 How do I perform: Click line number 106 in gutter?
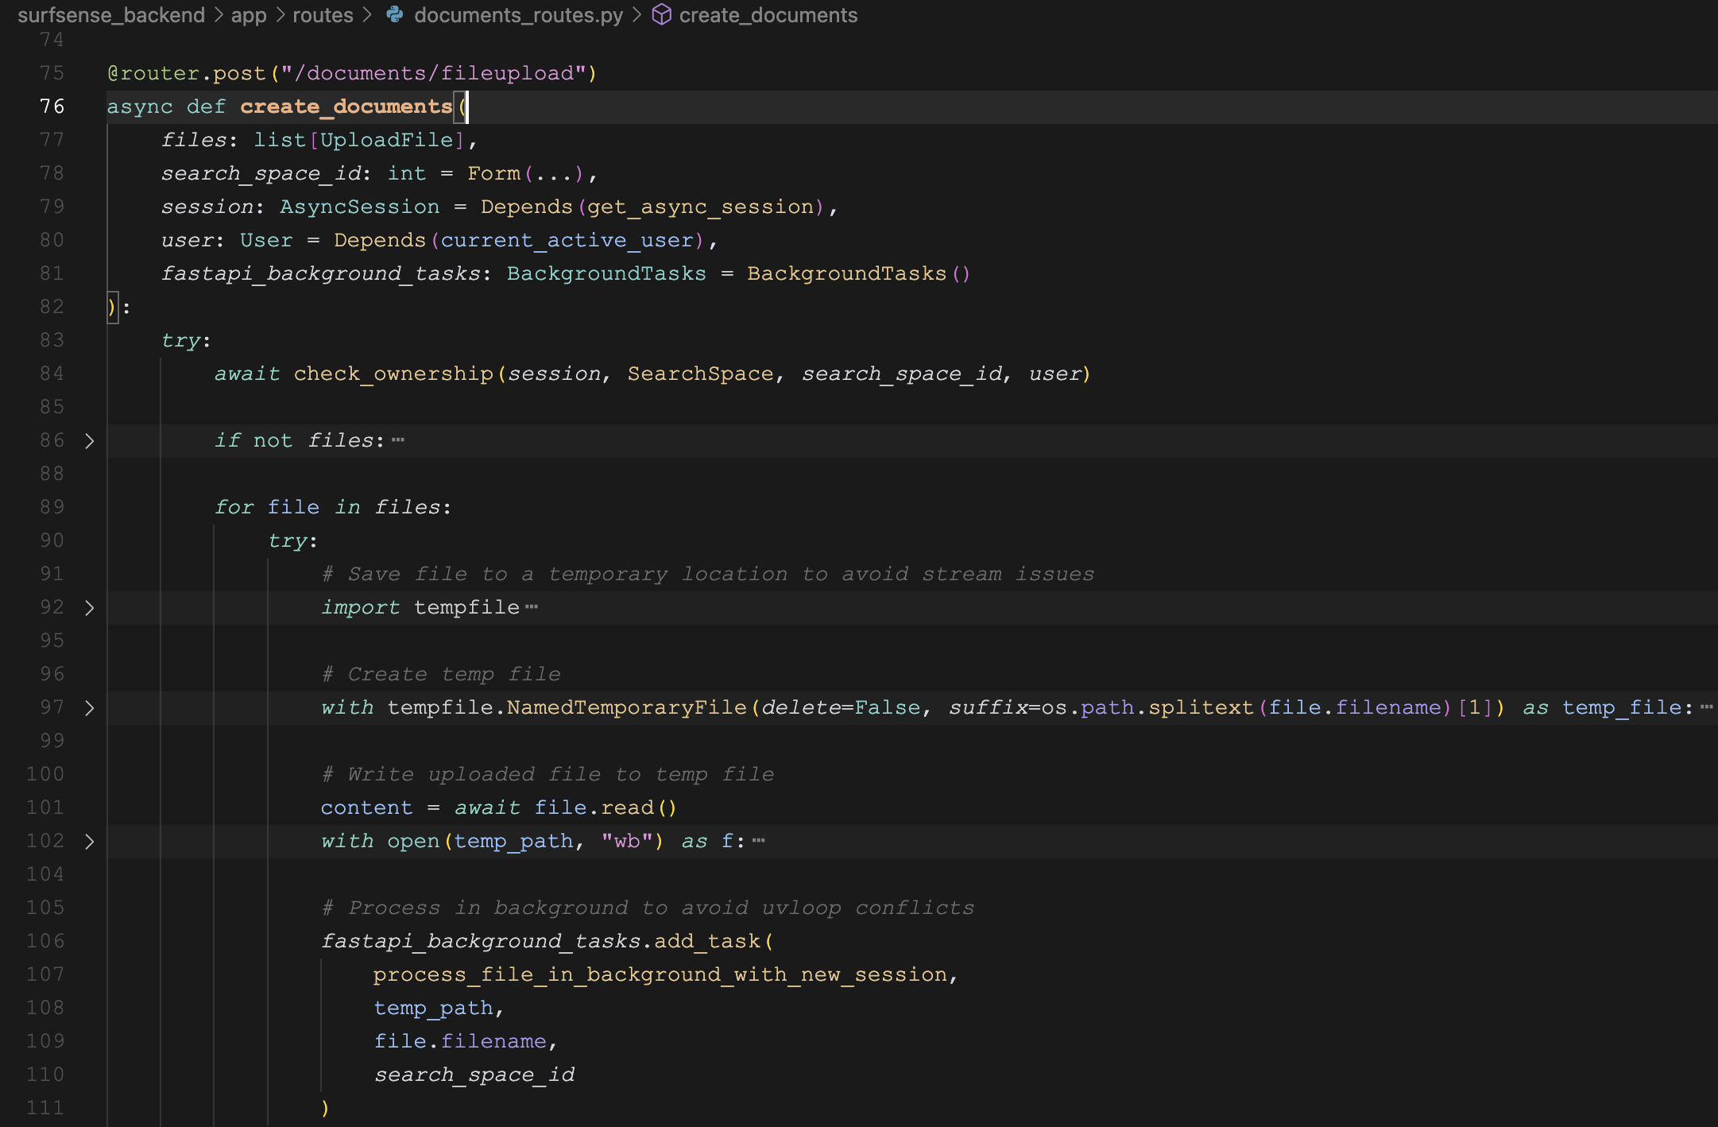tap(45, 941)
